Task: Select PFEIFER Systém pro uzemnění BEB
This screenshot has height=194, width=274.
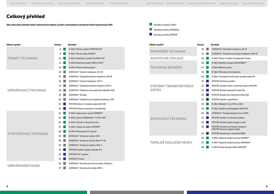Action: [x=228, y=133]
